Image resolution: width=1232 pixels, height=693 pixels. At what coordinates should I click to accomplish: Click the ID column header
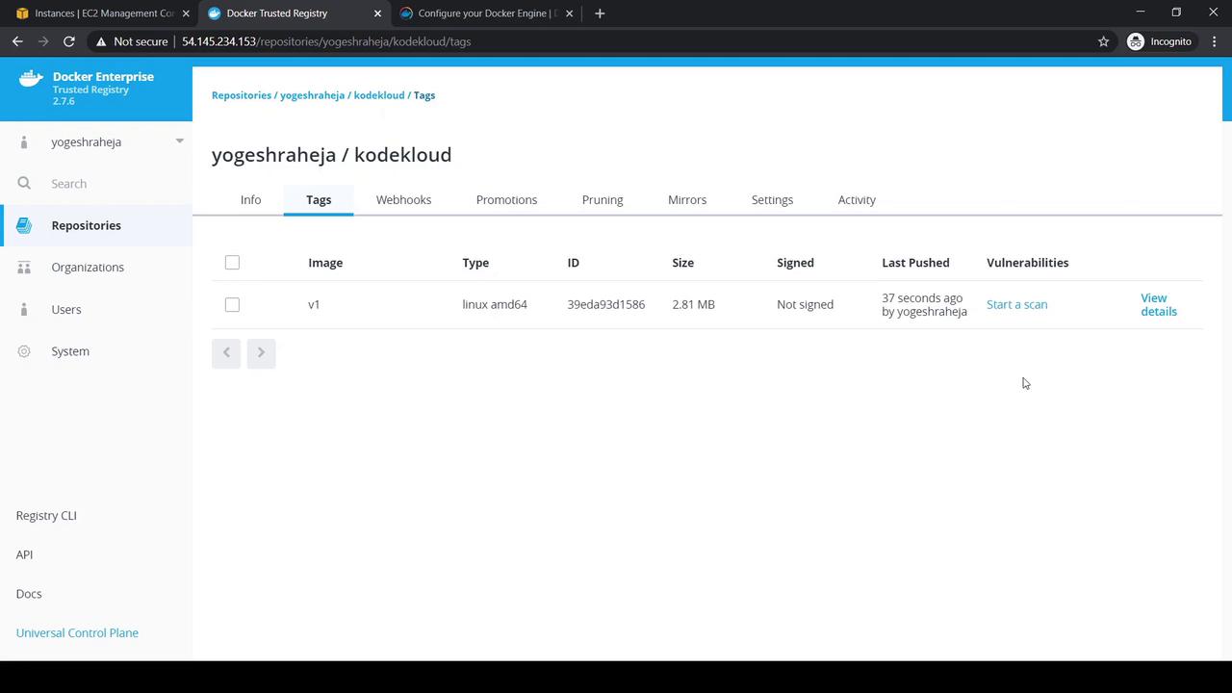(573, 263)
